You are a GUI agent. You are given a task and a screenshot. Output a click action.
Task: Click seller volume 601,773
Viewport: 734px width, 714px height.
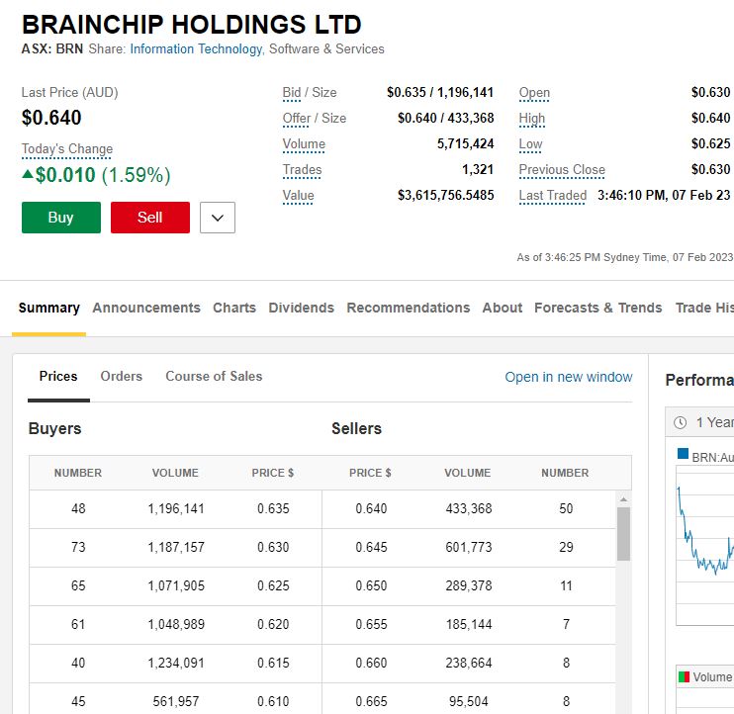pyautogui.click(x=469, y=547)
